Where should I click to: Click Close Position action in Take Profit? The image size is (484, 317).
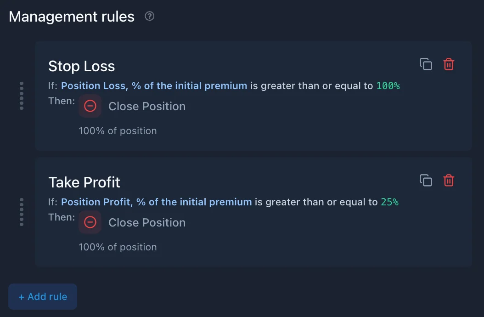coord(147,222)
